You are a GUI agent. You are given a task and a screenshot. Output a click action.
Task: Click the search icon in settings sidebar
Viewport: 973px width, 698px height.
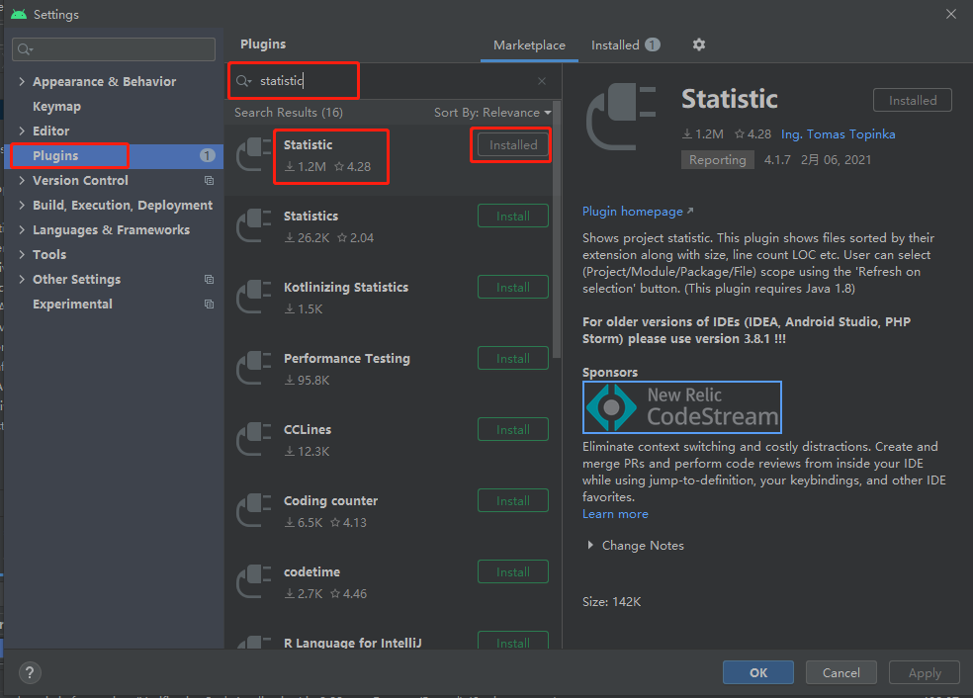pyautogui.click(x=22, y=47)
